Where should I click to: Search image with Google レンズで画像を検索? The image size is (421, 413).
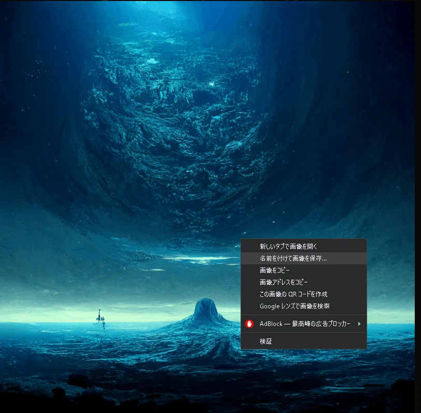(x=304, y=306)
